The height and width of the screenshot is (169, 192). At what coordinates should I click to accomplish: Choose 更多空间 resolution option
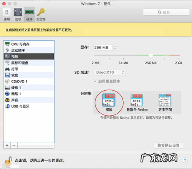[x=165, y=103]
